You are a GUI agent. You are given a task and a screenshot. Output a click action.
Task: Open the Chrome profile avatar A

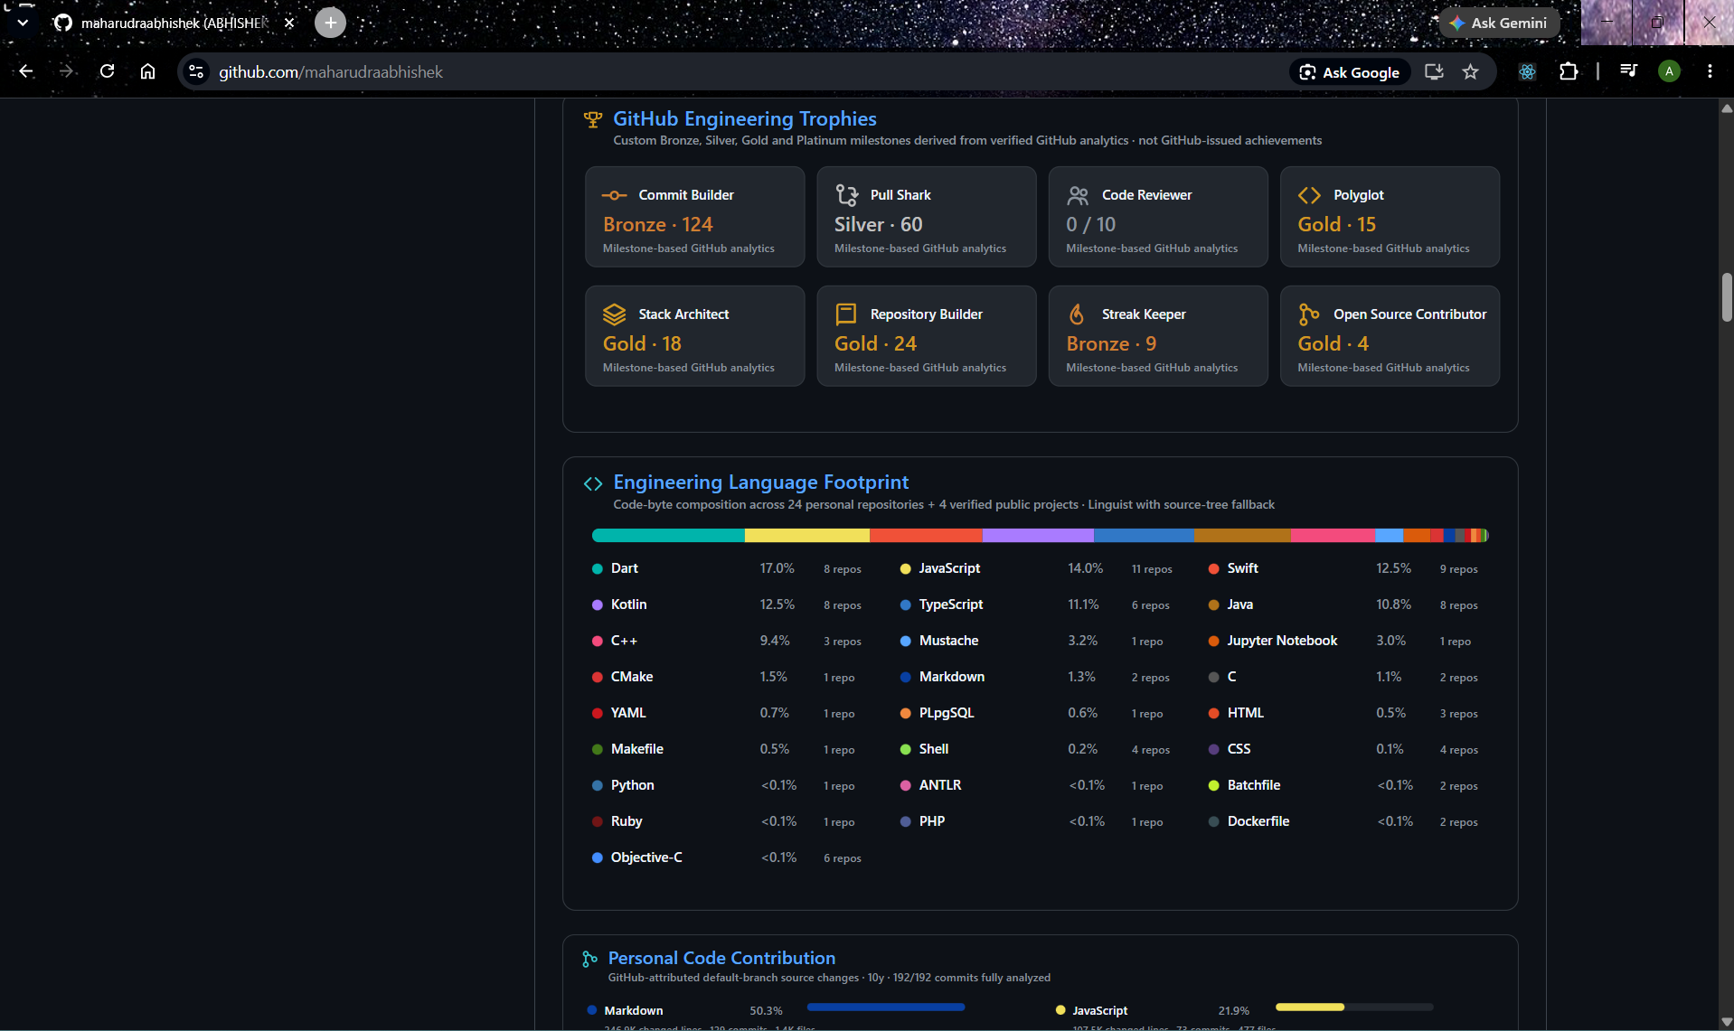[1669, 71]
